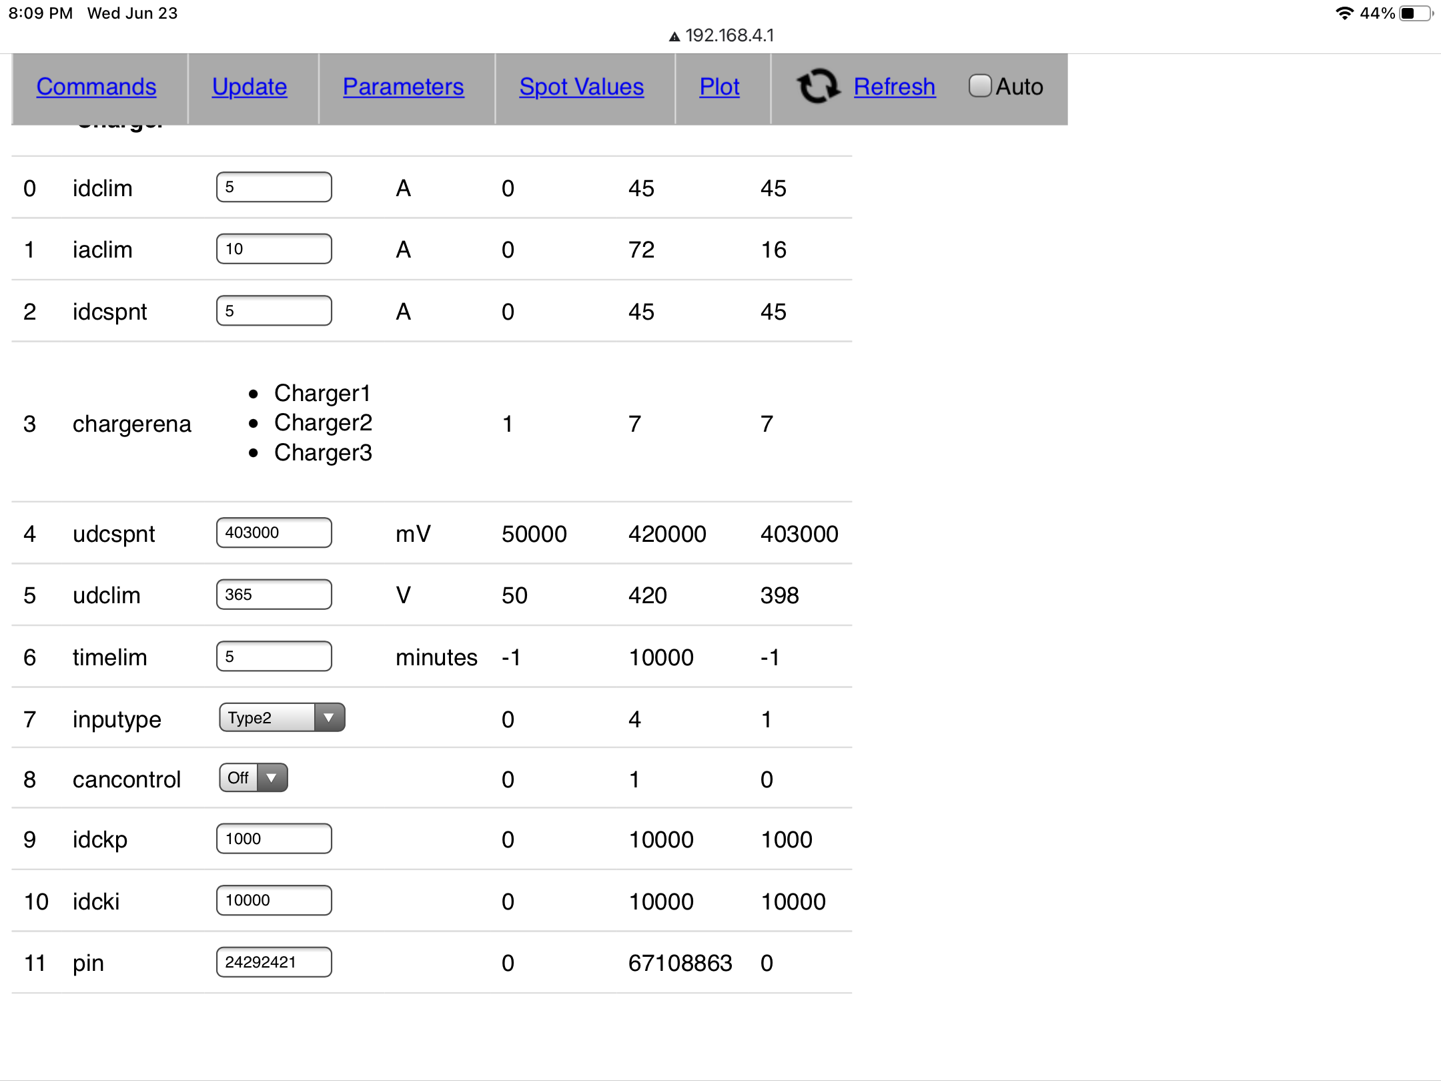Focus the pin input field

pos(274,962)
